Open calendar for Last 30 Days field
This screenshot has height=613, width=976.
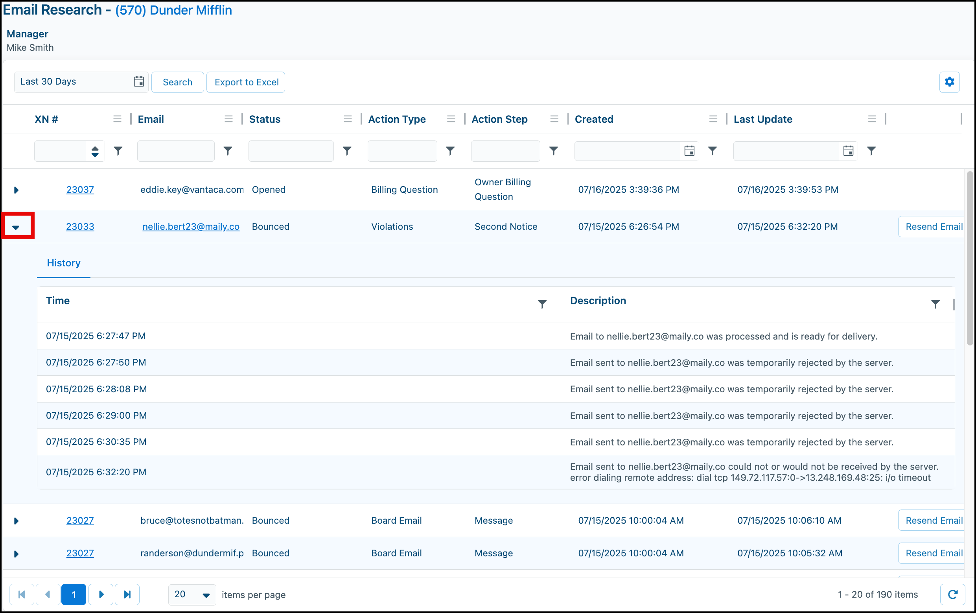(x=139, y=81)
